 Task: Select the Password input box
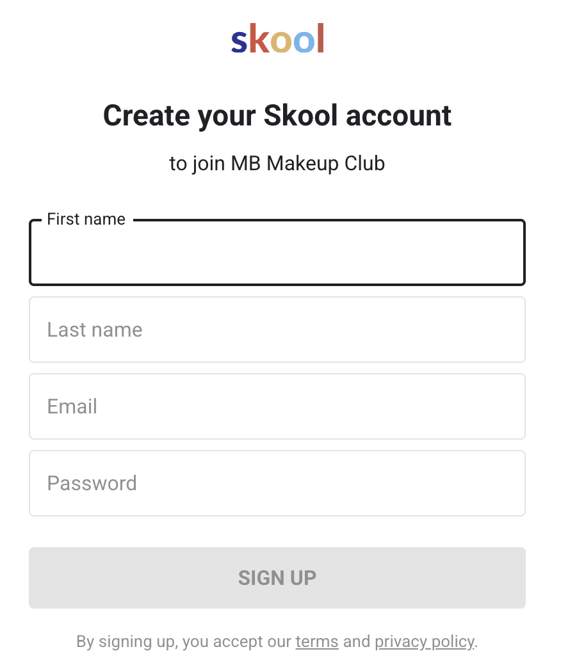(277, 483)
